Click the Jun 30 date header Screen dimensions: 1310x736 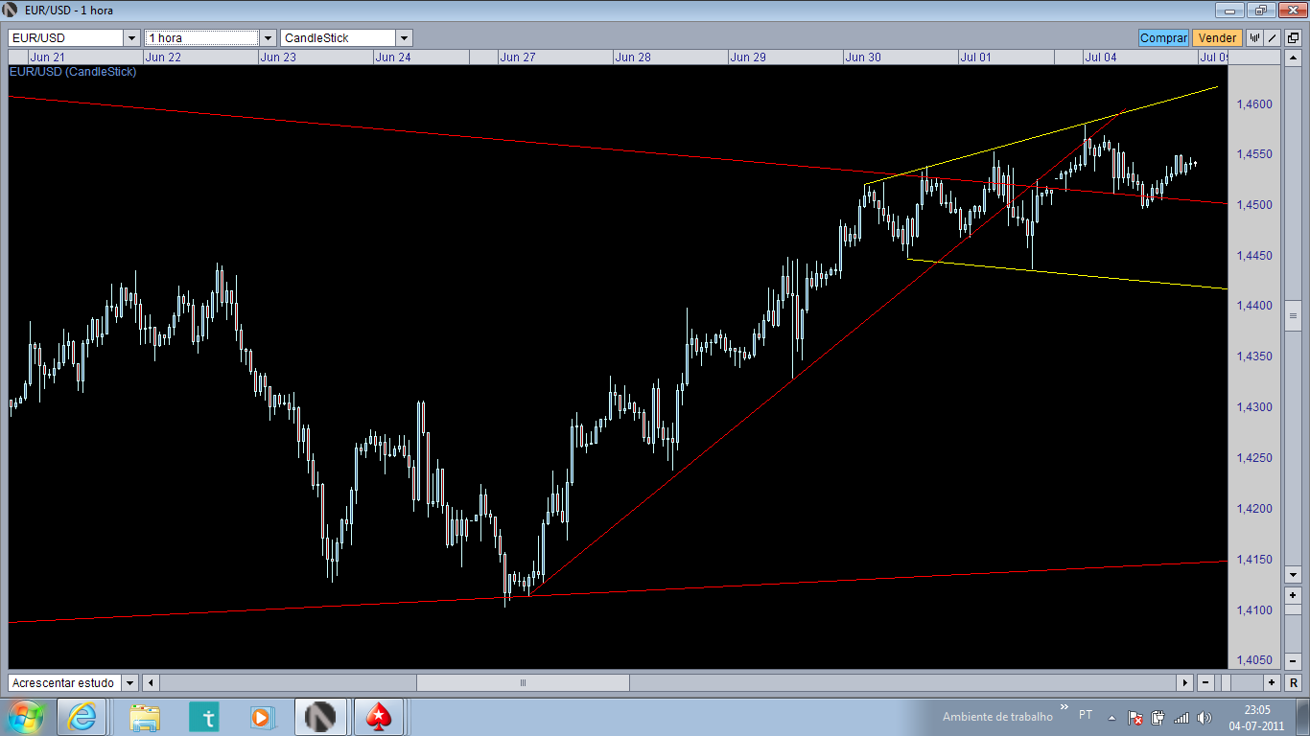pyautogui.click(x=863, y=57)
